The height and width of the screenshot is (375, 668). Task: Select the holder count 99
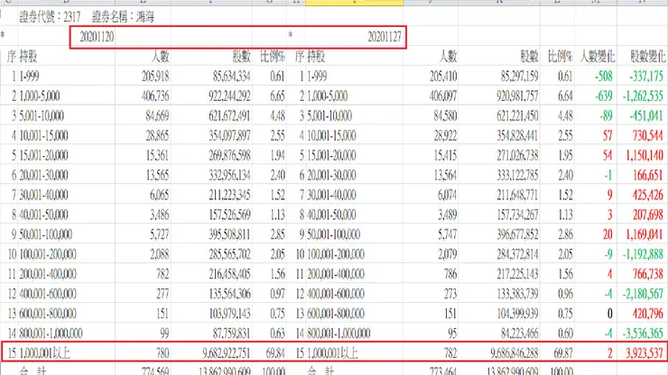coord(164,334)
